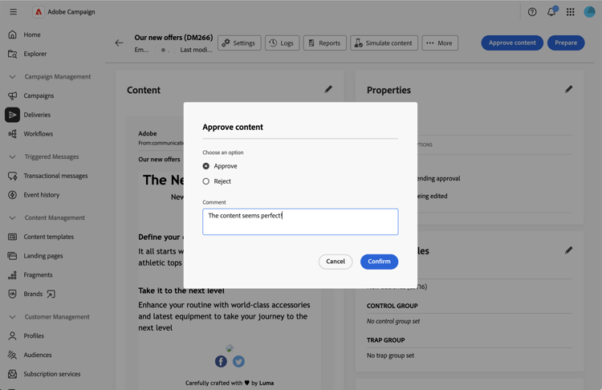Viewport: 602px width, 390px height.
Task: Cancel the Approve content dialog
Action: [336, 262]
